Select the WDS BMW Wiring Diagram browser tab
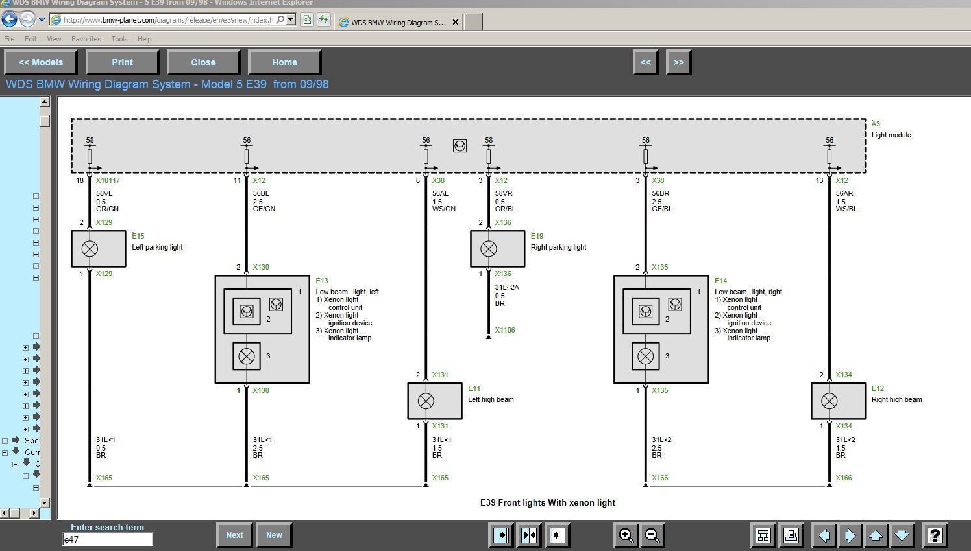 tap(399, 22)
